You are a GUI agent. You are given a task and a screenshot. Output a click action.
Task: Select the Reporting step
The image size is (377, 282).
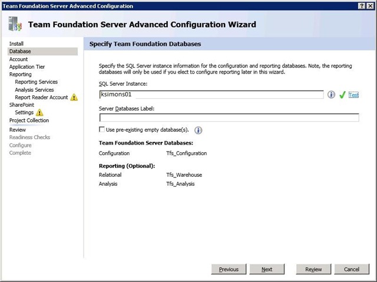[x=21, y=75]
